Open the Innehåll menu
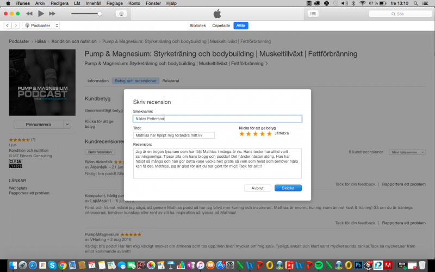The width and height of the screenshot is (435, 272). (93, 3)
